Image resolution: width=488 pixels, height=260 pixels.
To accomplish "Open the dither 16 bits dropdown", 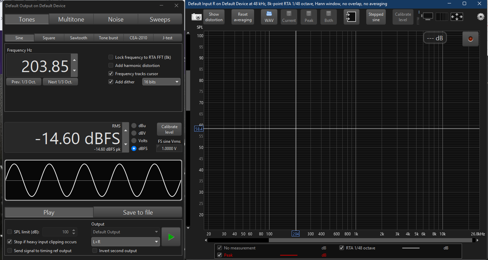I will point(161,82).
